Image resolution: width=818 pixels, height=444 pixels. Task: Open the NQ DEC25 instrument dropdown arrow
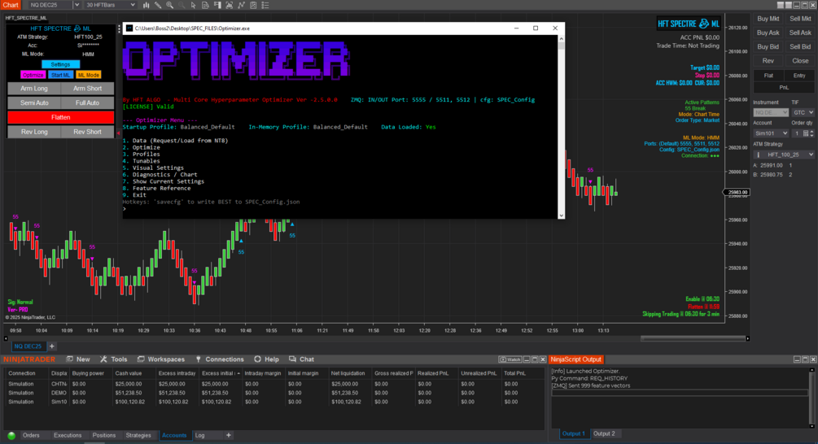[x=77, y=5]
